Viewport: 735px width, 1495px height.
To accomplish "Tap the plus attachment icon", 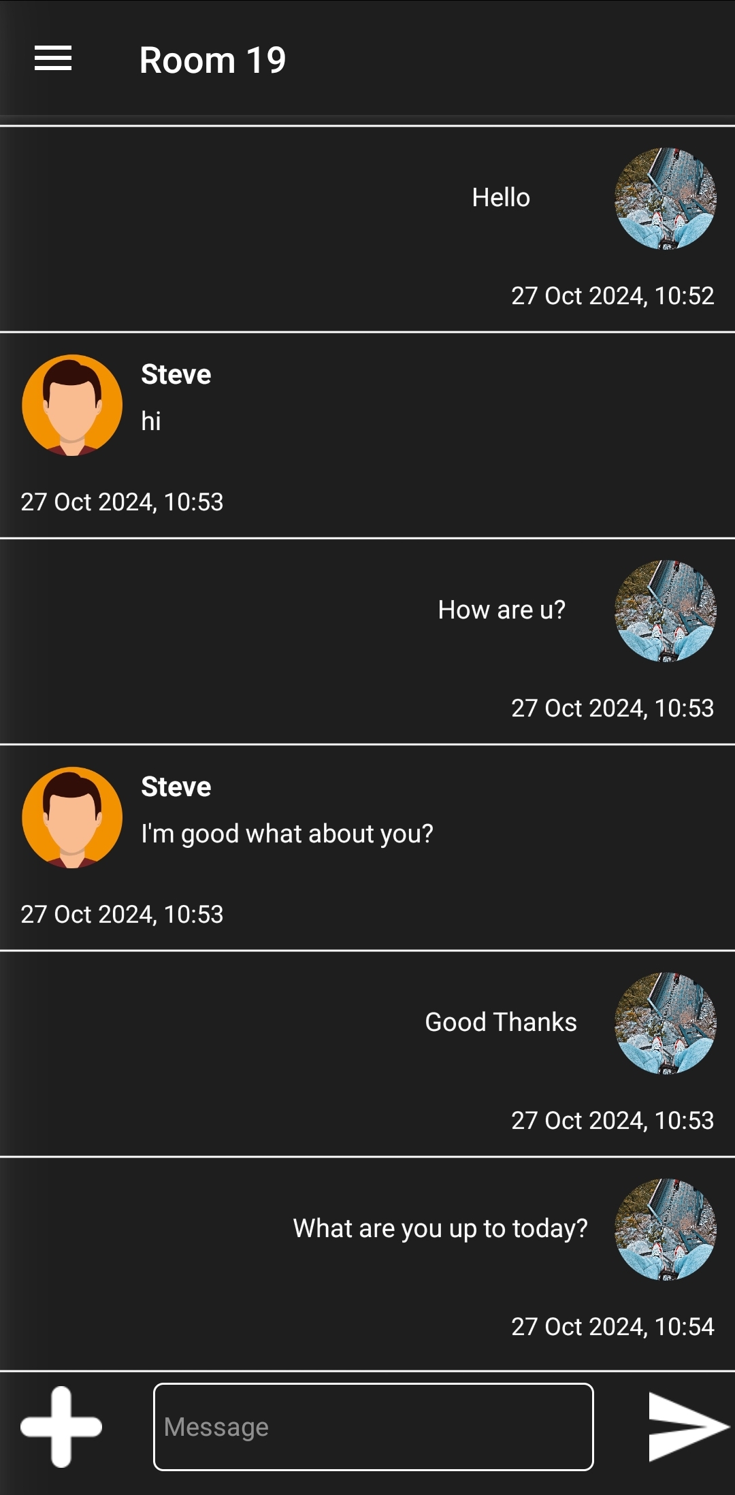I will (61, 1426).
